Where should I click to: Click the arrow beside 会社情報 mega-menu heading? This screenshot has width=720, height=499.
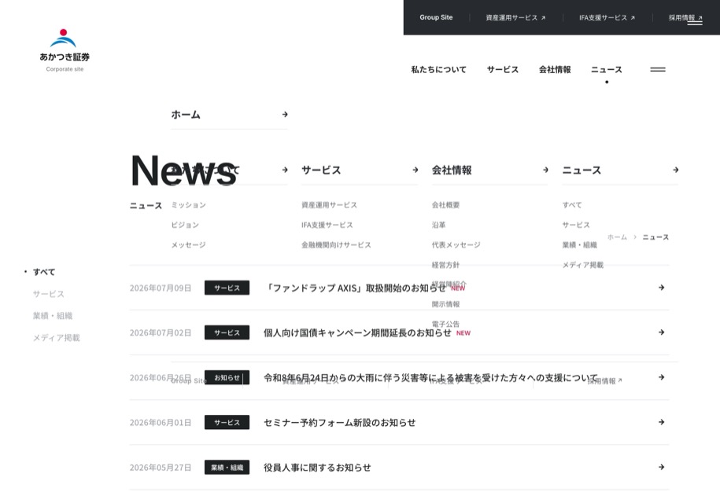pos(545,170)
